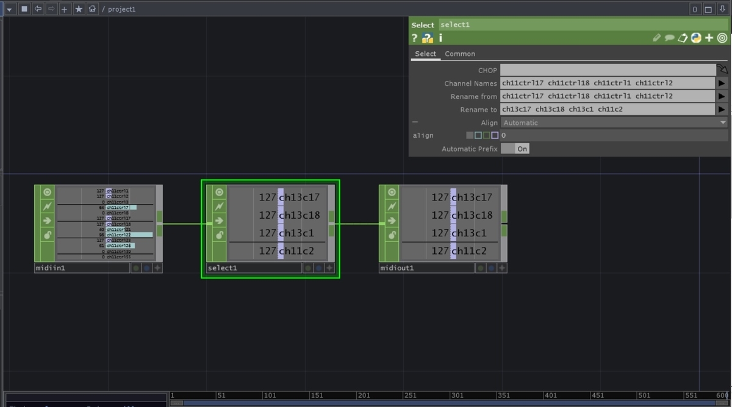Viewport: 732px width, 407px height.
Task: Edit the select1 operator name field
Action: pos(584,24)
